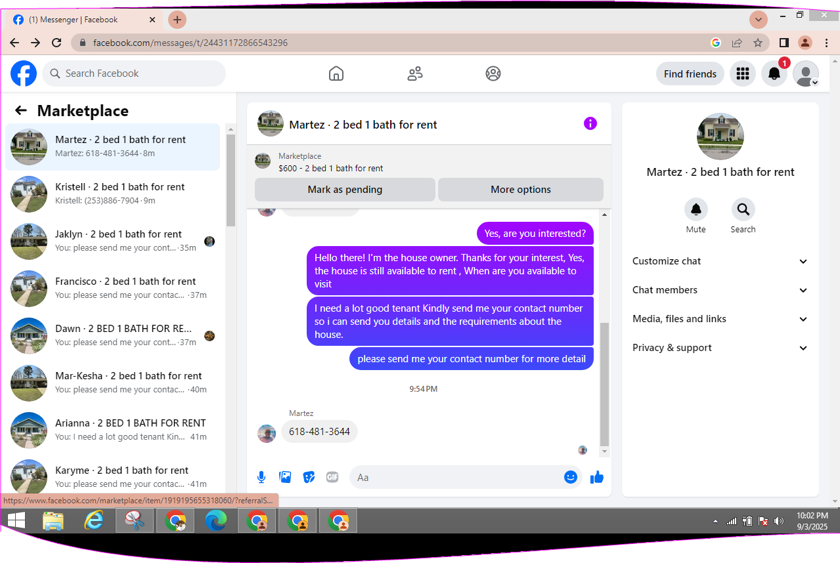Expand Customize chat section
Image resolution: width=840 pixels, height=563 pixels.
coord(720,261)
